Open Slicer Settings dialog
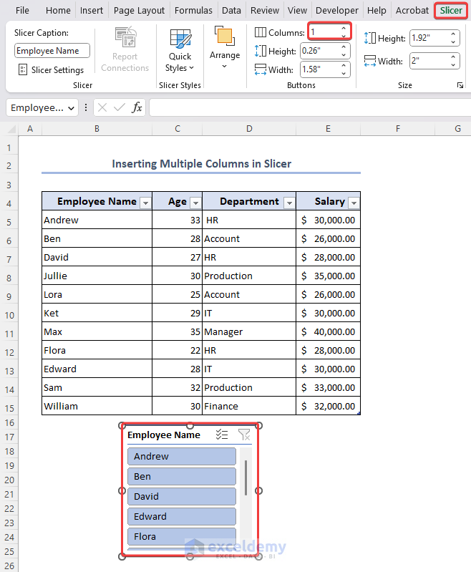471x572 pixels. (x=50, y=70)
